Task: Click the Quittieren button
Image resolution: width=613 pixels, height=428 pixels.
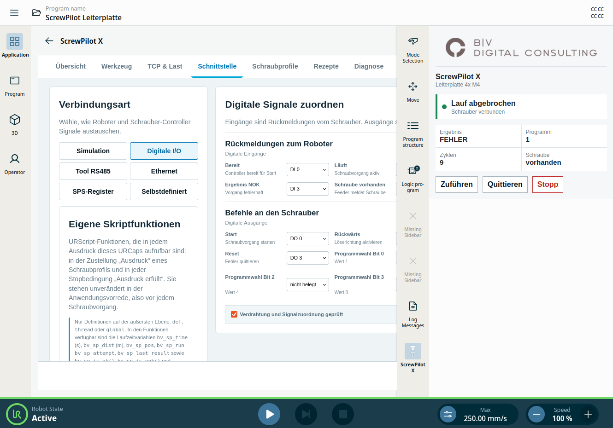Action: tap(505, 185)
